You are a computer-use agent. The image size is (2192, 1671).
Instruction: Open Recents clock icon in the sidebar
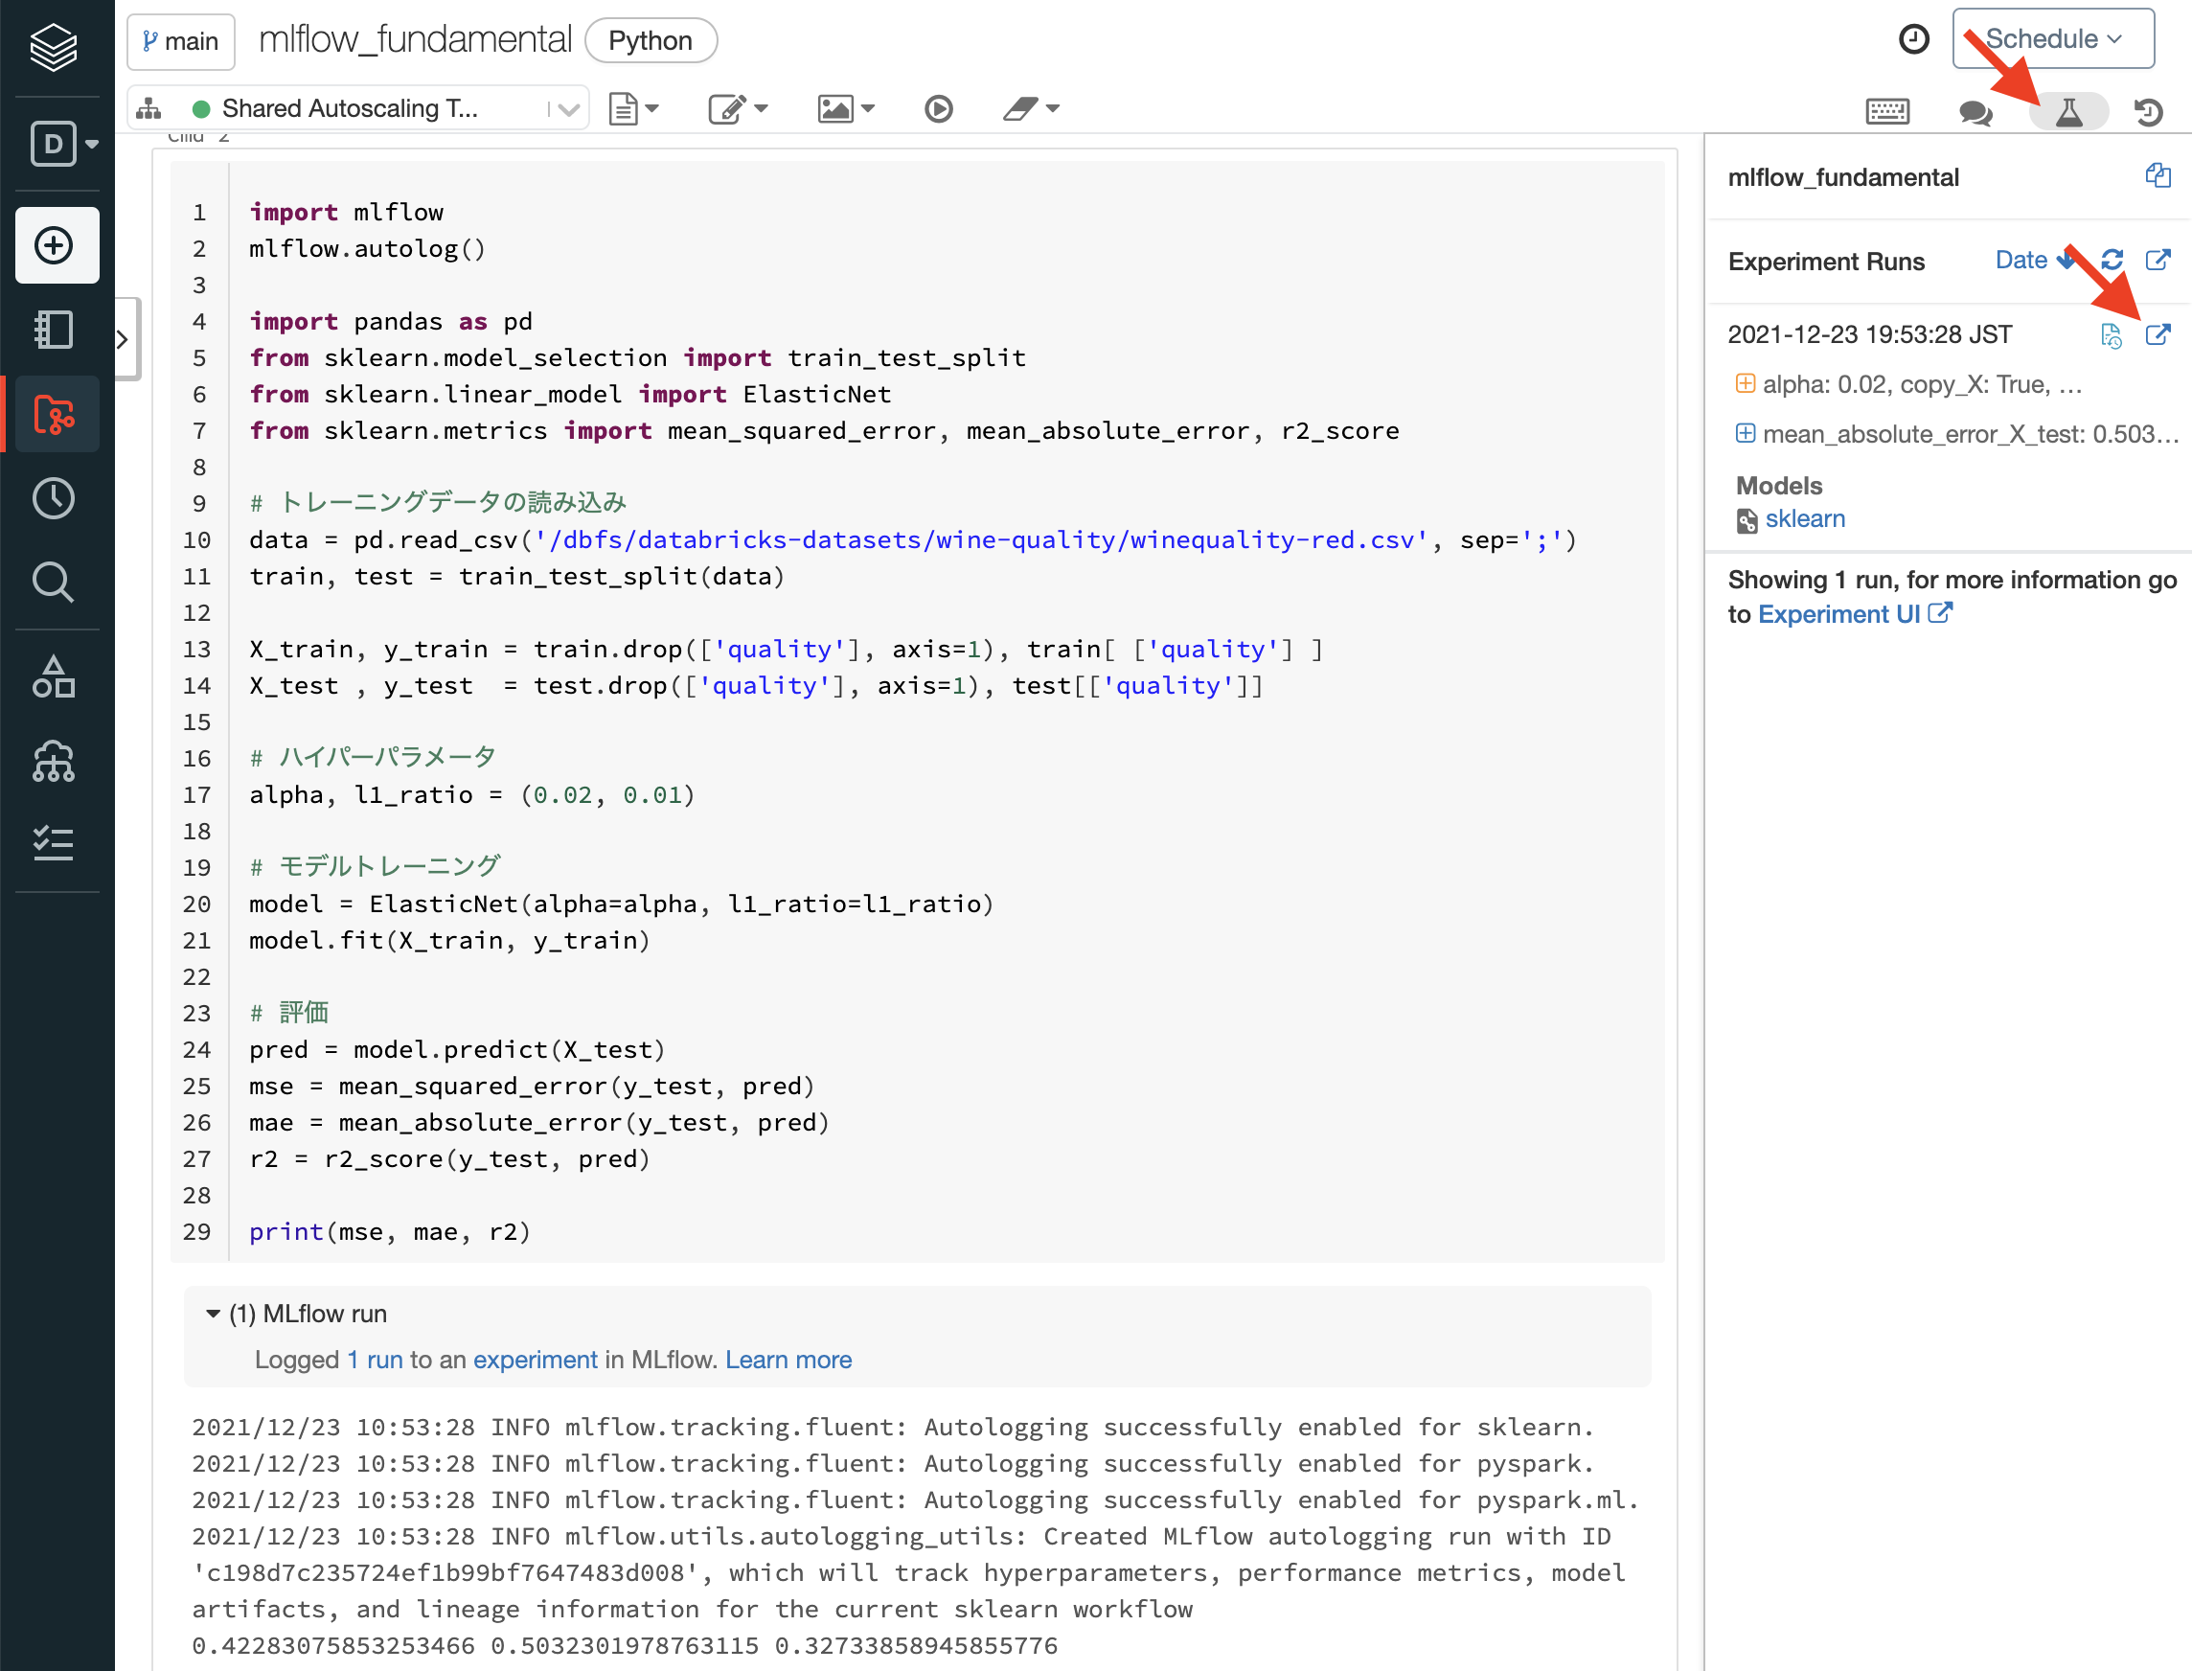point(54,498)
